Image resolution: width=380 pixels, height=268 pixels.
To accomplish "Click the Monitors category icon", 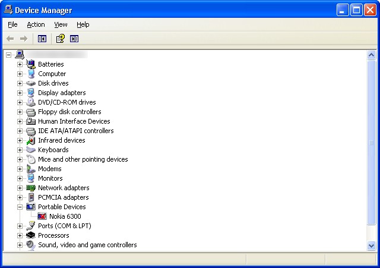I will (x=31, y=178).
